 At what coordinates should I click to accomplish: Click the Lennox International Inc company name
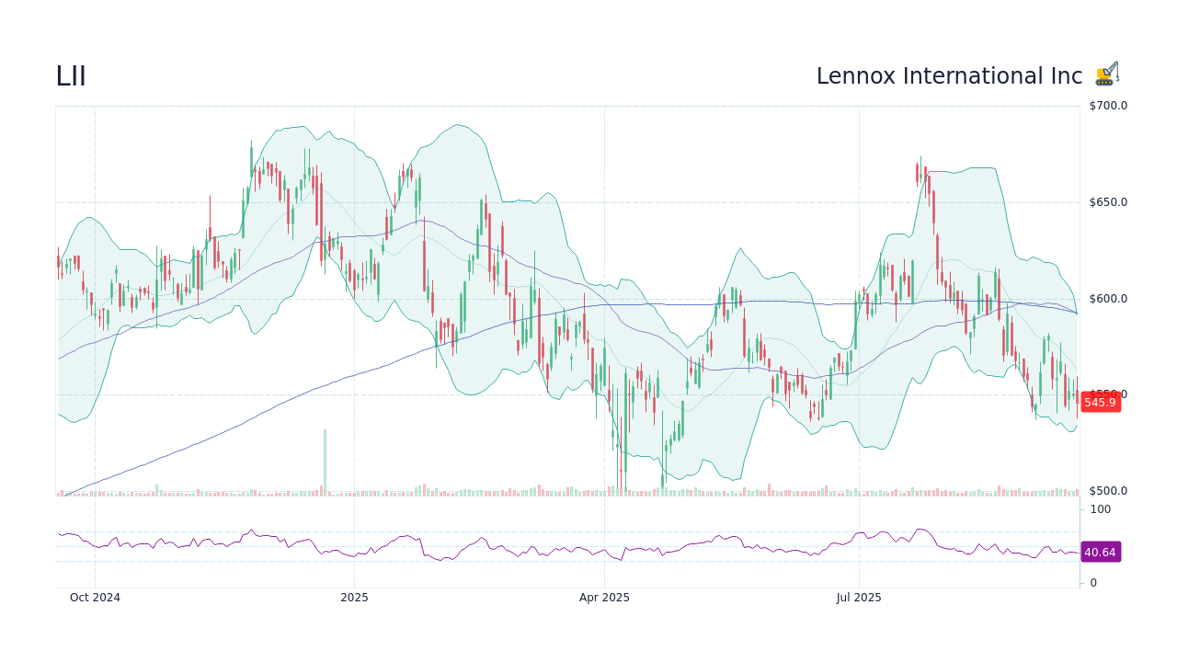949,76
